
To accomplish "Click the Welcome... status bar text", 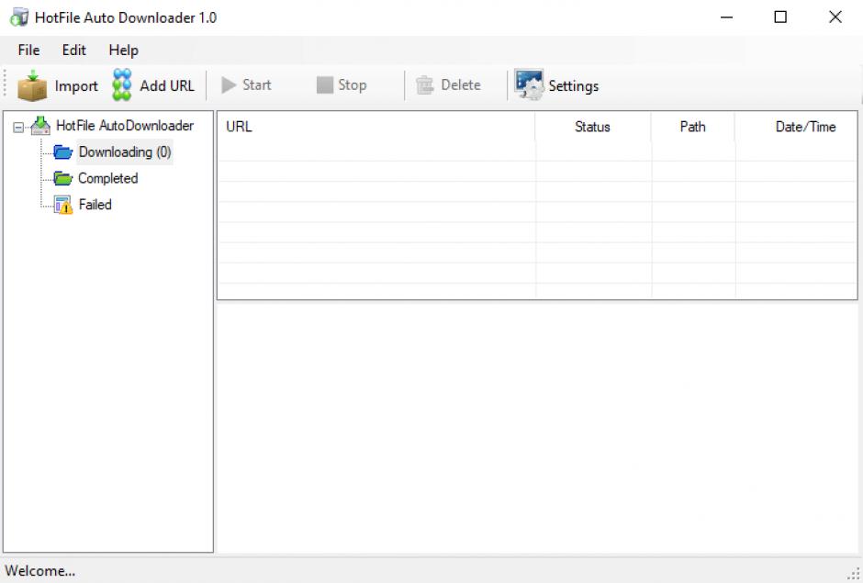I will [40, 571].
